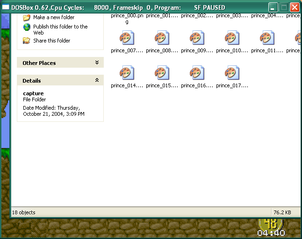This screenshot has height=239, width=302.
Task: Click file name label prince_003
Action: pos(232,15)
